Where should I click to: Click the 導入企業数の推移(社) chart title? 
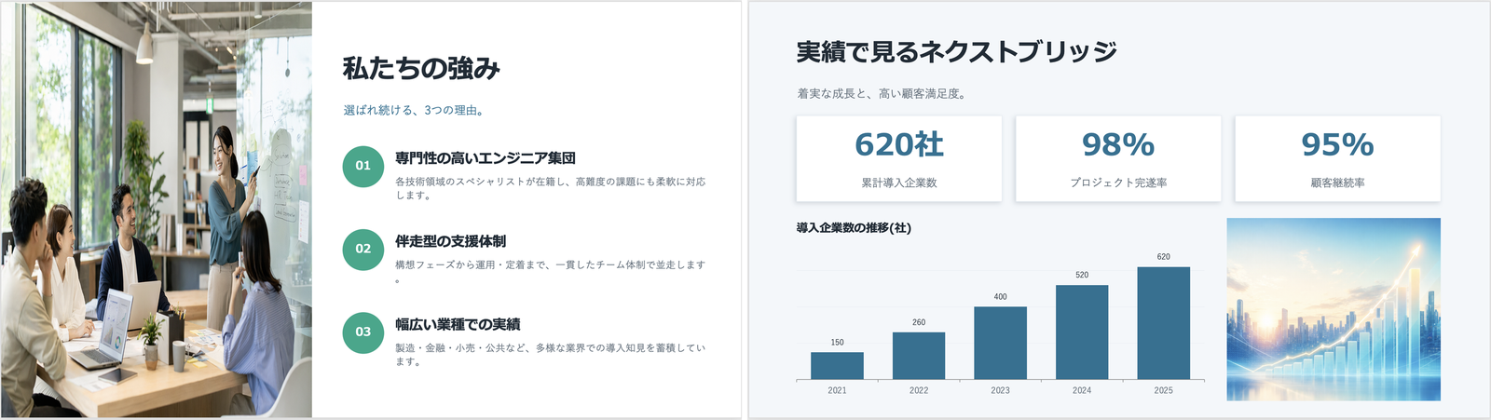(854, 228)
